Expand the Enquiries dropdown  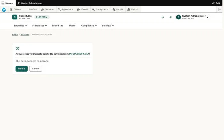tap(20, 26)
